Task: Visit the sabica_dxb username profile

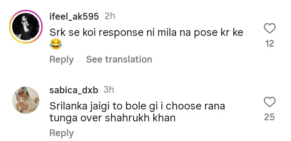Action: click(x=74, y=90)
